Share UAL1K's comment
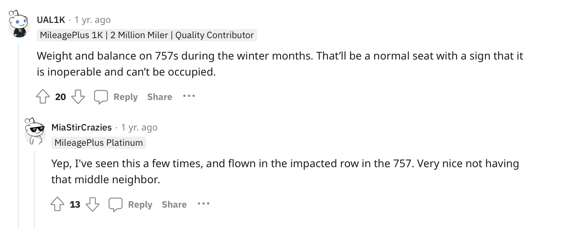Image resolution: width=564 pixels, height=229 pixels. pyautogui.click(x=160, y=97)
